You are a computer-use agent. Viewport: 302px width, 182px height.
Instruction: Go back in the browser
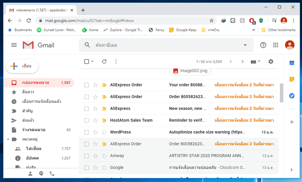(10, 21)
